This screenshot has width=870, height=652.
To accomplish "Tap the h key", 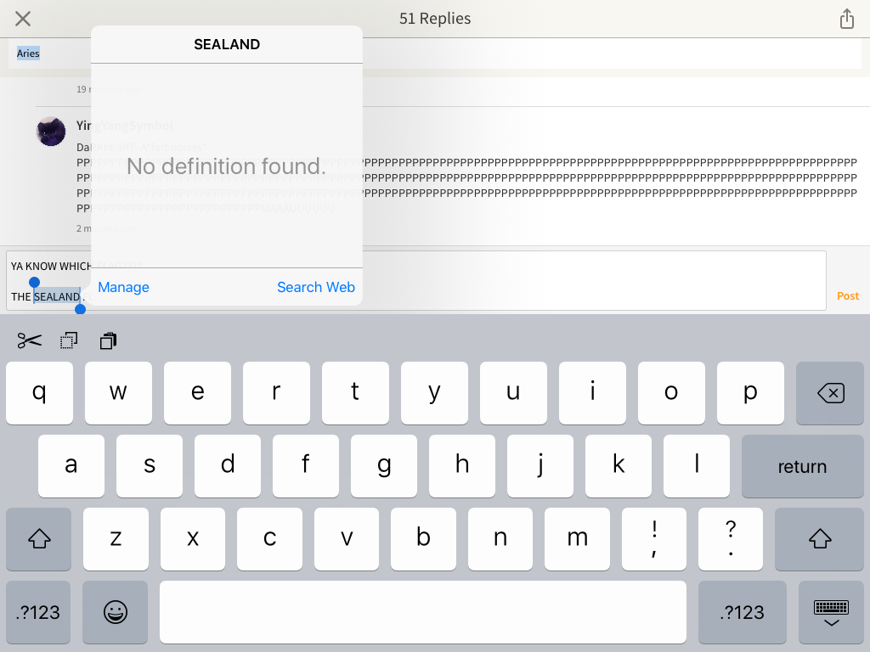I will point(462,466).
